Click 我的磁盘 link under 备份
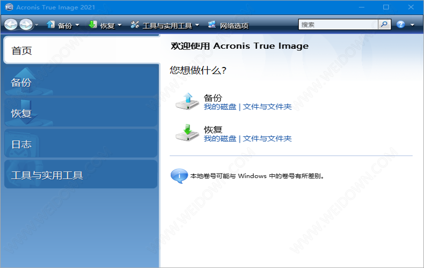The width and height of the screenshot is (424, 268). [220, 107]
